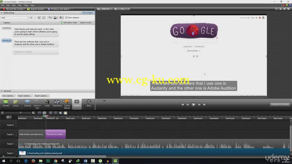This screenshot has height=164, width=292.
Task: Open the Zoom-n-Pan tool
Action: pyautogui.click(x=37, y=104)
